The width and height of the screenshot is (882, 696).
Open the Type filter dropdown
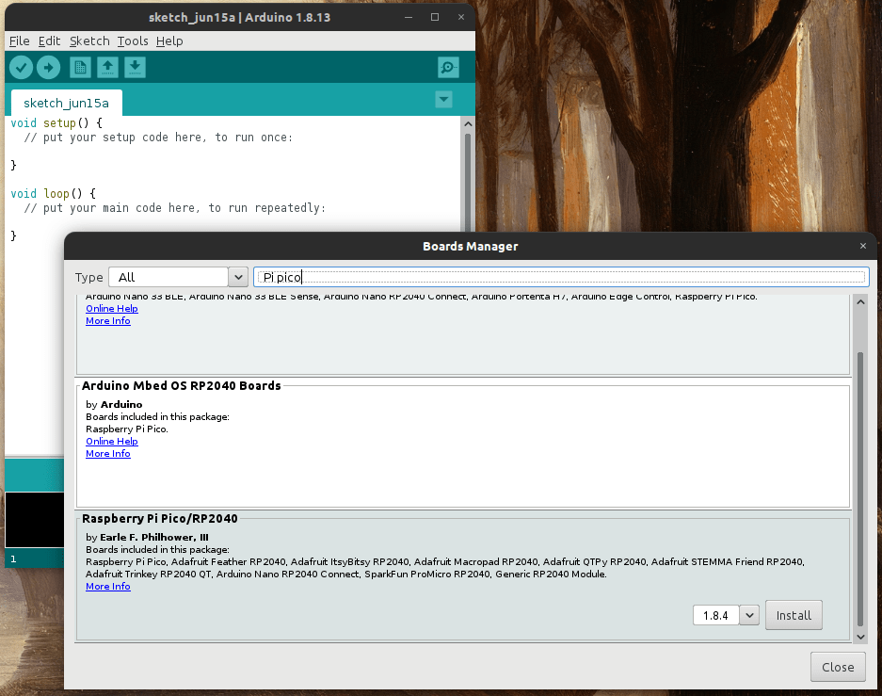point(178,277)
